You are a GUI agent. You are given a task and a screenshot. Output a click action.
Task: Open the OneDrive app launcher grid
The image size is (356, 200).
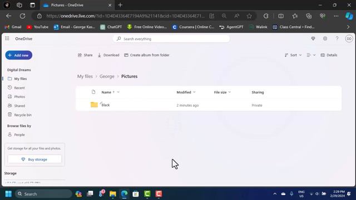(x=7, y=38)
